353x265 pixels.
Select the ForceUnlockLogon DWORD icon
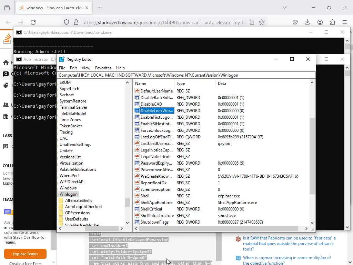click(x=137, y=130)
